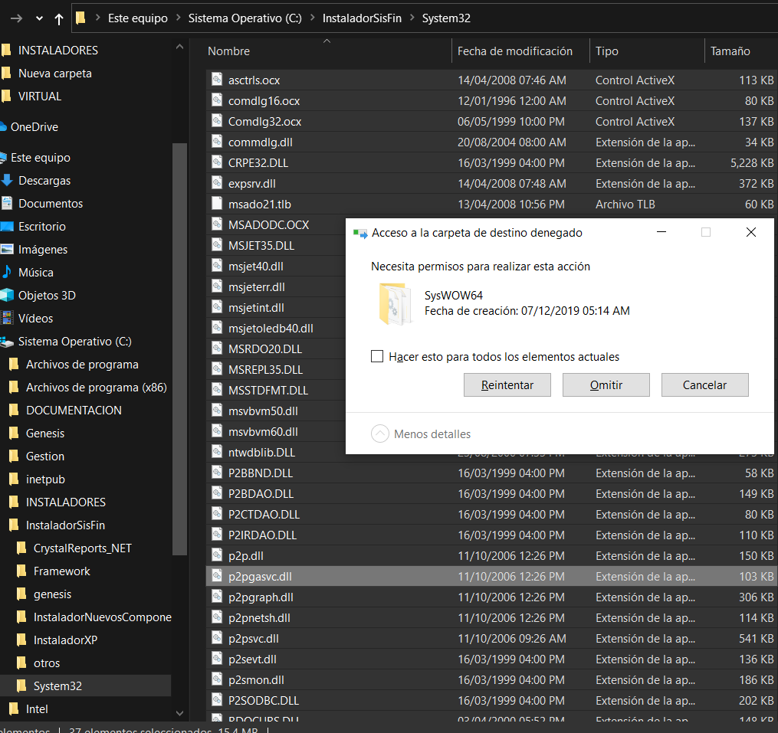
Task: Close the access denied dialog
Action: click(x=750, y=232)
